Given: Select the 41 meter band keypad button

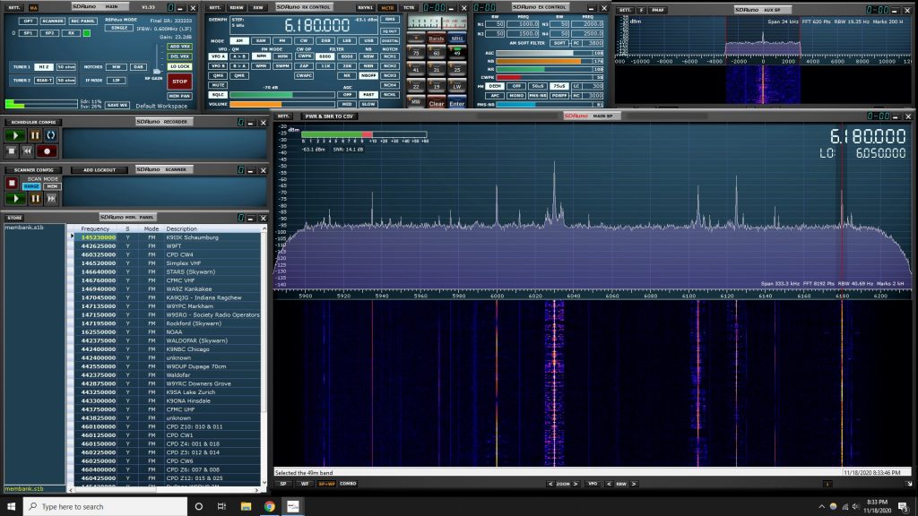Looking at the screenshot, I should pos(416,68).
